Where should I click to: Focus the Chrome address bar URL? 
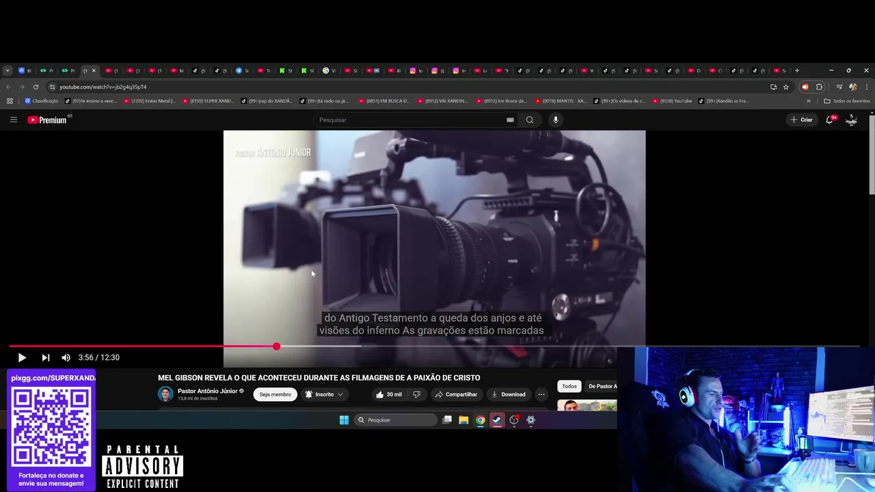(x=103, y=87)
